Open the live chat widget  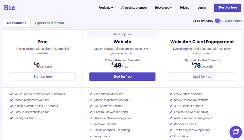[236, 132]
